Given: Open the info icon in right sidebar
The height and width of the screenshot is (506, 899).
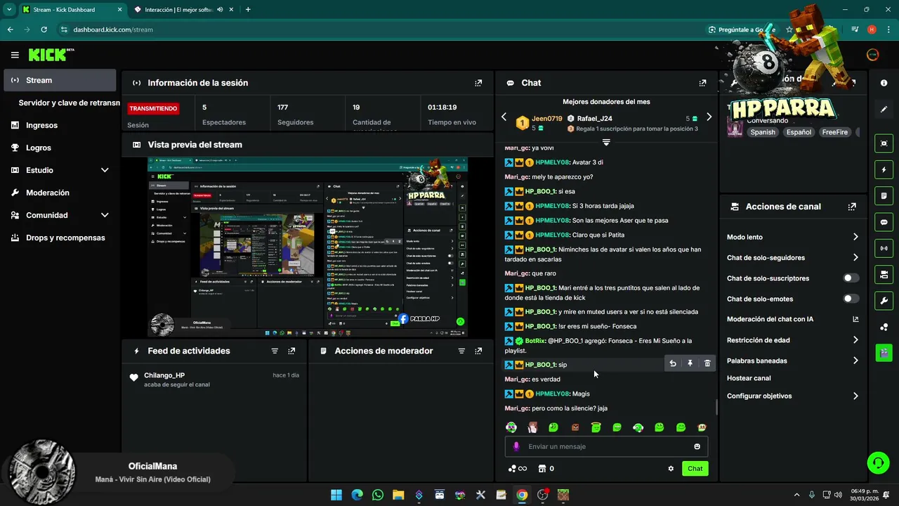Looking at the screenshot, I should (x=884, y=83).
